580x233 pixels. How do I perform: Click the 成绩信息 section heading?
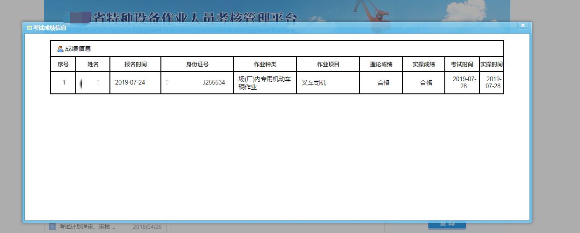[78, 49]
